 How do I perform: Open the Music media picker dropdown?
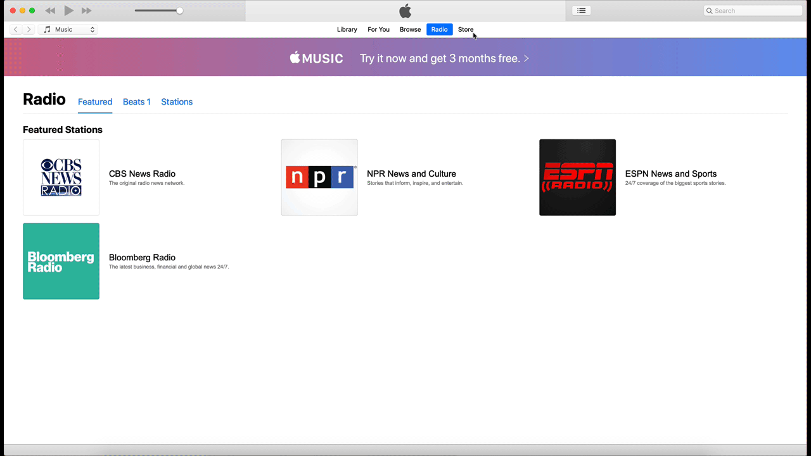68,29
